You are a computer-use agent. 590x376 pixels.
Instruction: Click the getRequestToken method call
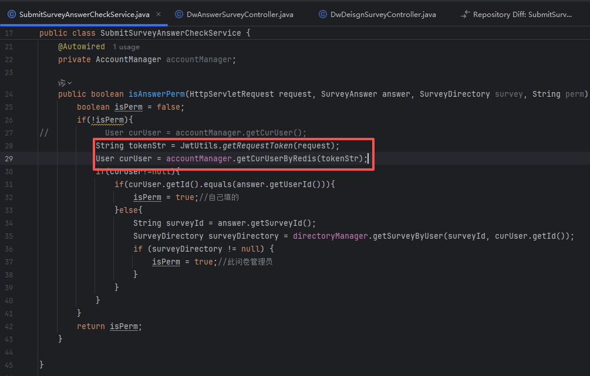pyautogui.click(x=257, y=145)
